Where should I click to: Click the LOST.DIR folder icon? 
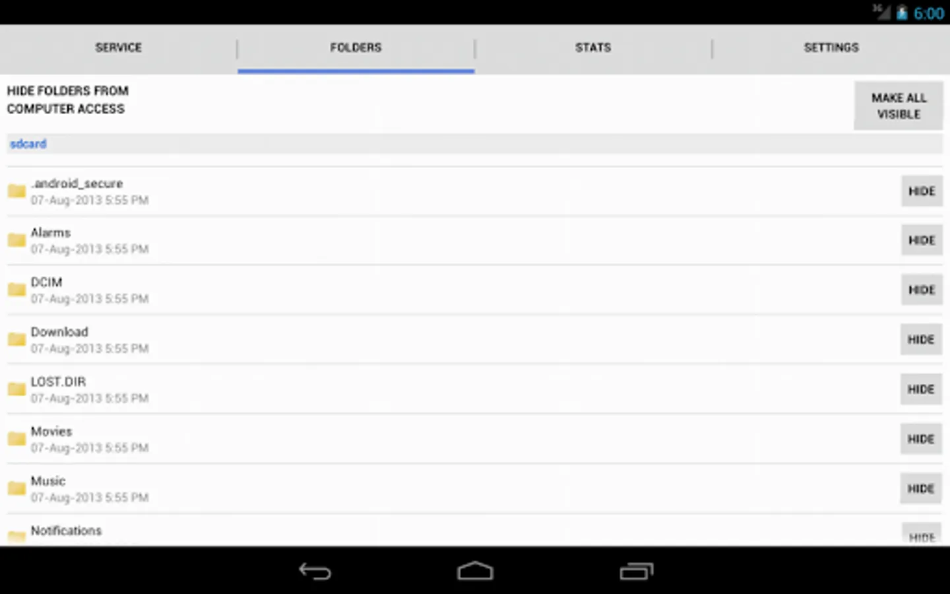click(16, 389)
